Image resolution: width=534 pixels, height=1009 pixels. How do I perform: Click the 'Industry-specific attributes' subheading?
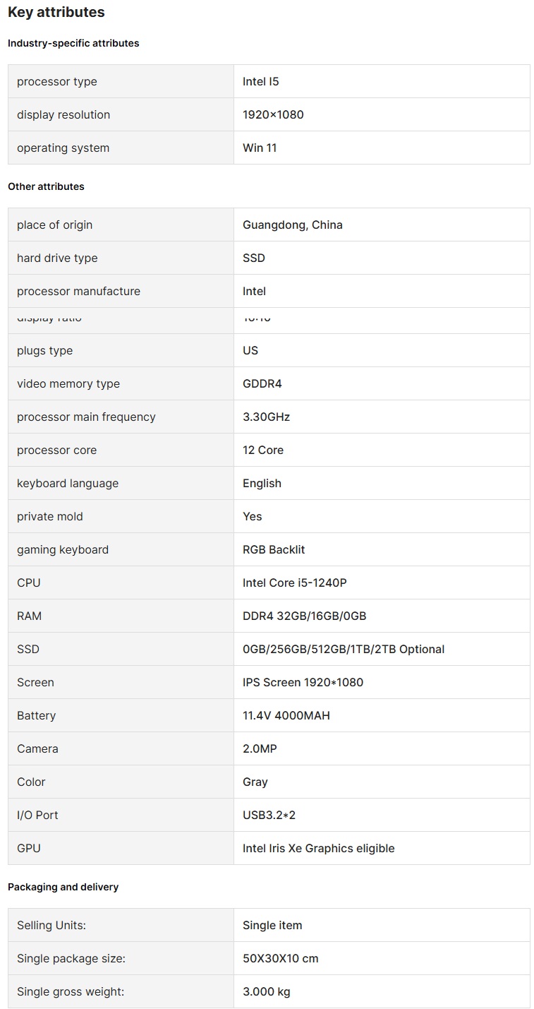click(x=73, y=43)
